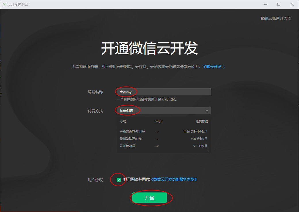This screenshot has height=212, width=299.
Task: Click the 付费方式 label
Action: pos(95,111)
